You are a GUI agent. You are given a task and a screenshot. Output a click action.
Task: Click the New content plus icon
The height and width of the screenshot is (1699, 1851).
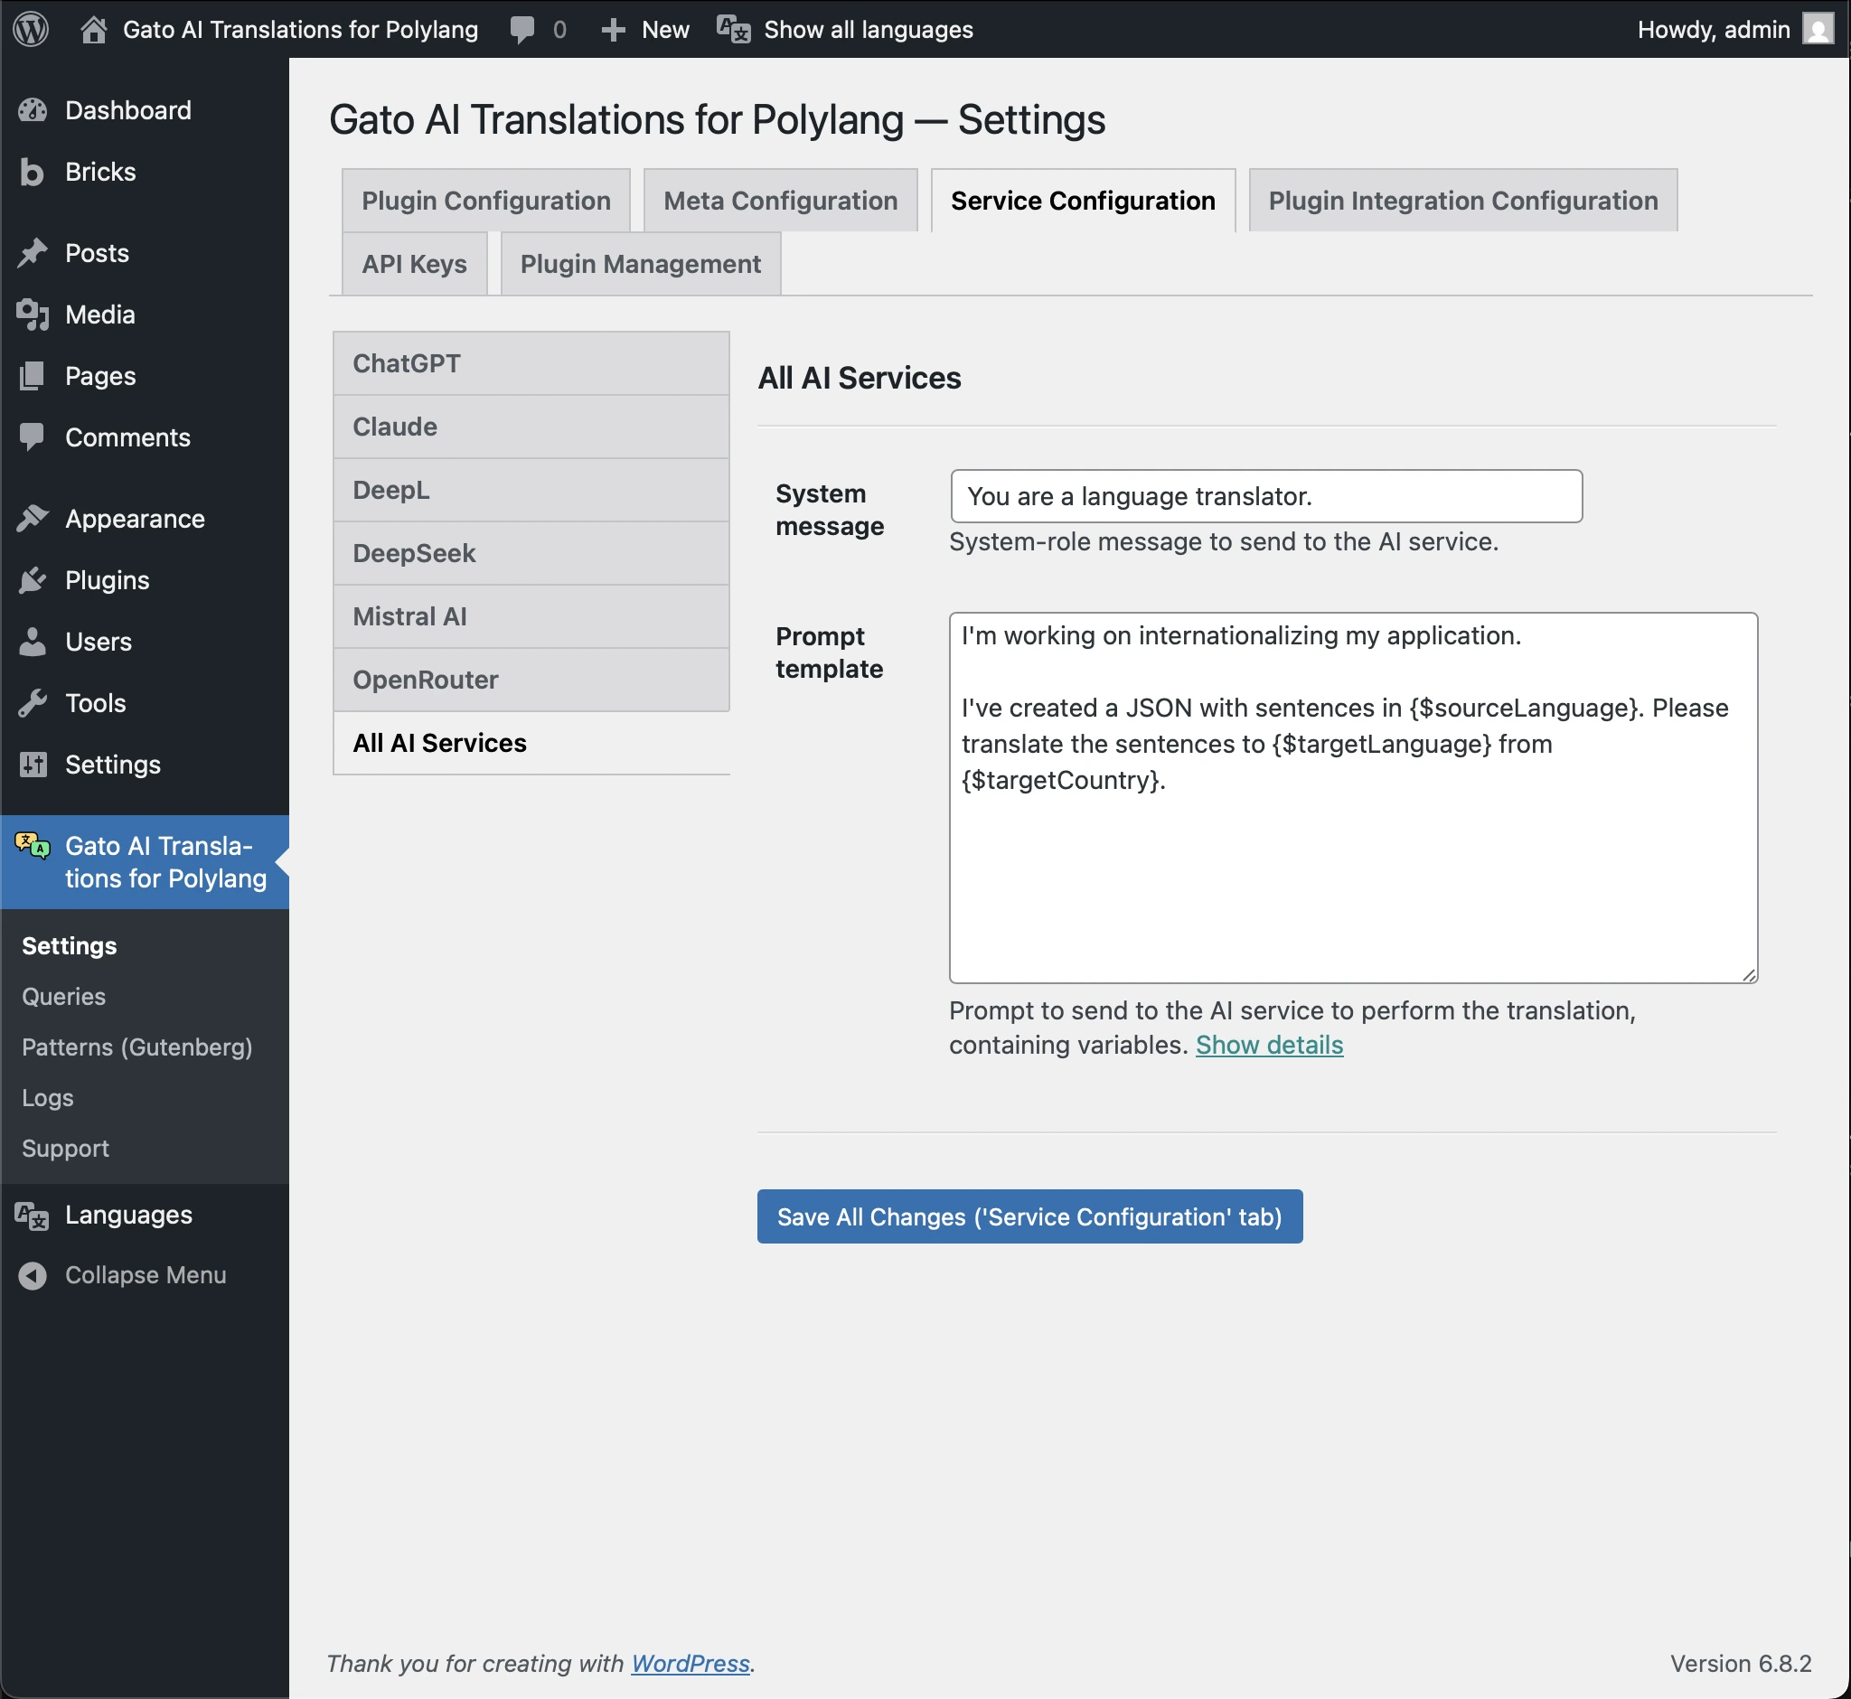click(612, 29)
